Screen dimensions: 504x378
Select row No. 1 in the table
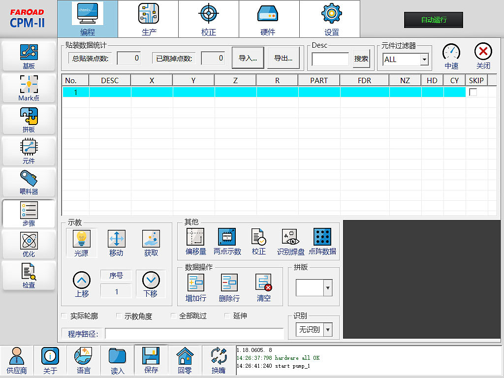pyautogui.click(x=264, y=92)
